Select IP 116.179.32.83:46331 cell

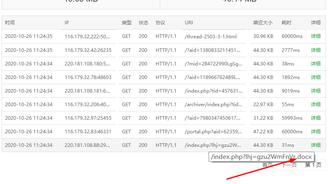[88, 132]
